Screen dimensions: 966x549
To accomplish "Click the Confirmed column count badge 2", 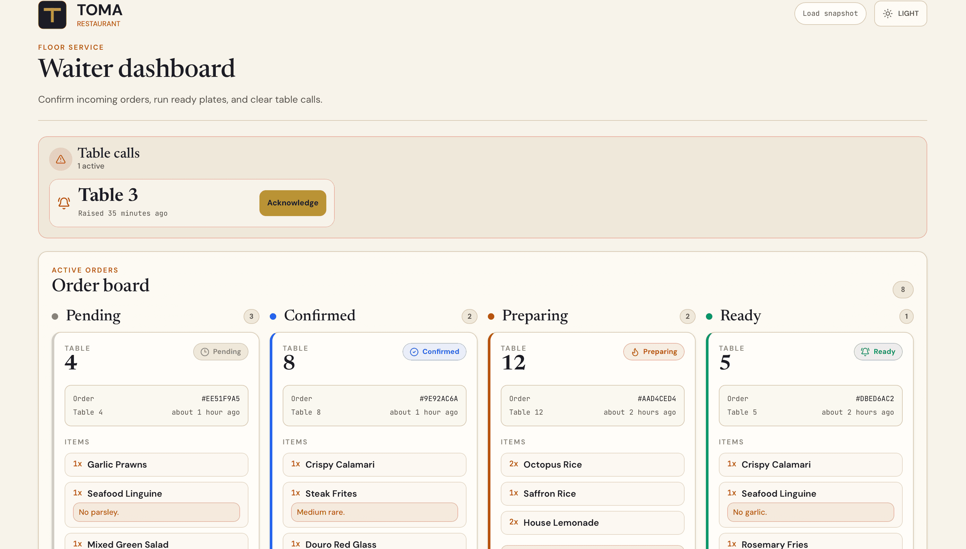I will pyautogui.click(x=470, y=316).
